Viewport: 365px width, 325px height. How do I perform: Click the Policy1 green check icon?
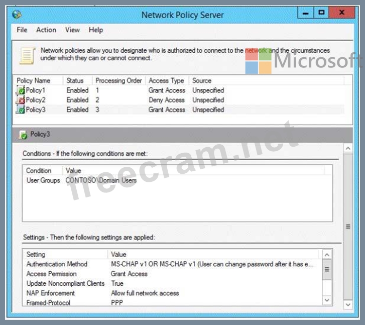pyautogui.click(x=20, y=90)
